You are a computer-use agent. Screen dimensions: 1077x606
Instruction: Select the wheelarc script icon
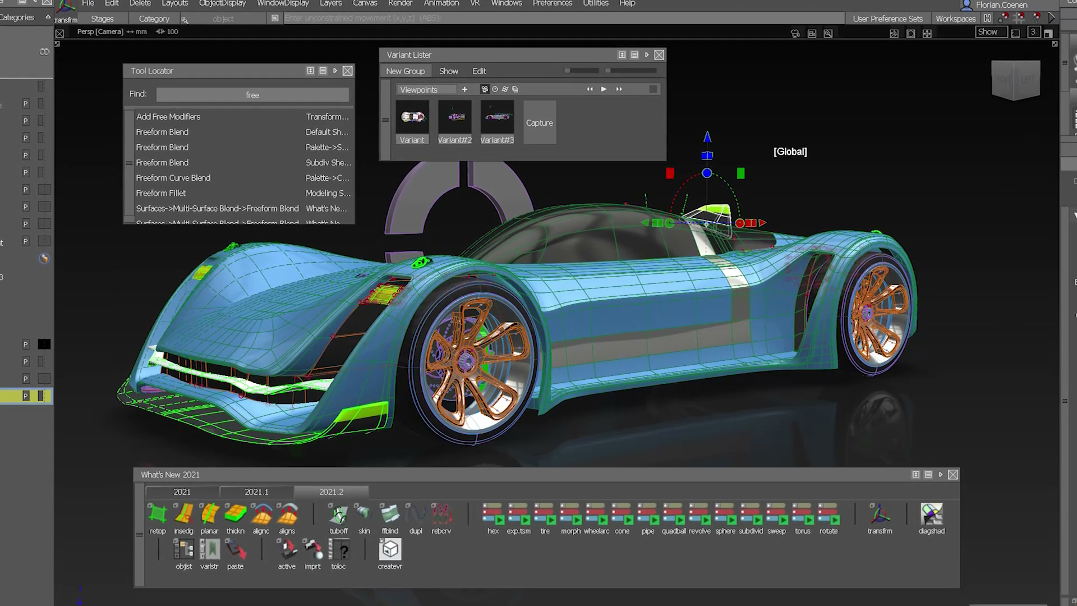click(596, 514)
